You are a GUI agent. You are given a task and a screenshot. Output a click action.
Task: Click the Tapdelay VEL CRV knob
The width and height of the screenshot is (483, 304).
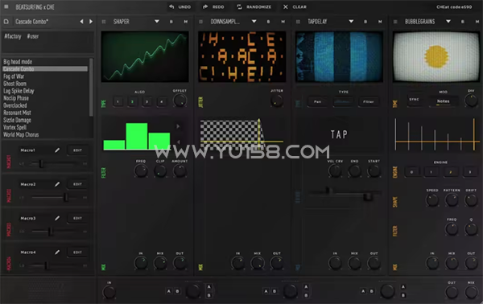335,170
